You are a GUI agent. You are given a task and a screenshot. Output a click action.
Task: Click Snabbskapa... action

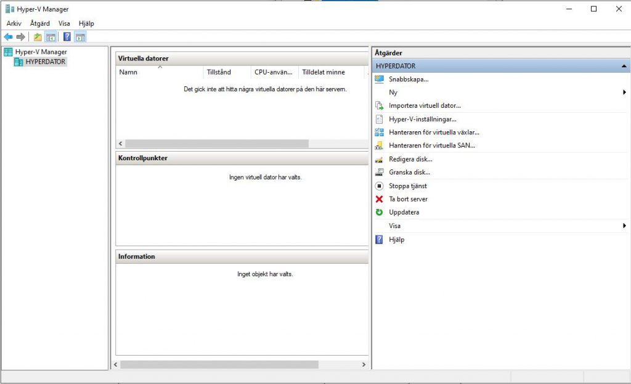(x=409, y=80)
